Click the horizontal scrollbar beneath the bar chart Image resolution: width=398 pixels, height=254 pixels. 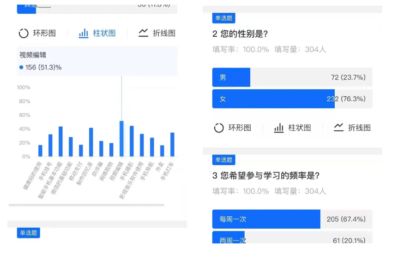[86, 205]
